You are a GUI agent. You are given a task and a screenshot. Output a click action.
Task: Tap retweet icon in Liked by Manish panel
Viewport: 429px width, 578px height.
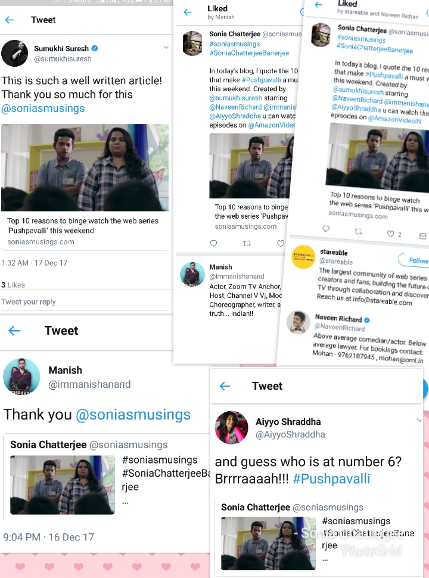pyautogui.click(x=247, y=243)
